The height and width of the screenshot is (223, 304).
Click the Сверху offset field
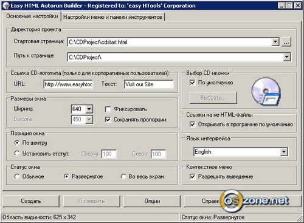pyautogui.click(x=109, y=154)
